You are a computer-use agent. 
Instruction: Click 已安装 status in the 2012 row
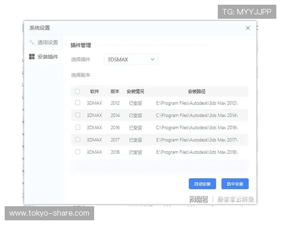[x=136, y=103]
